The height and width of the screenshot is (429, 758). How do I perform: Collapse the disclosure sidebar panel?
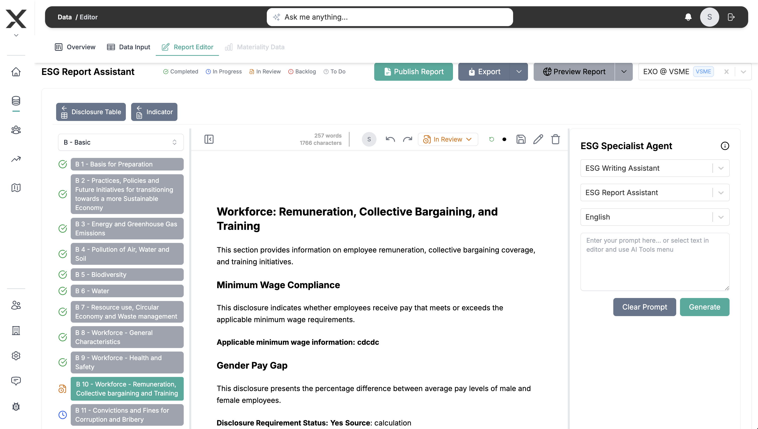tap(209, 139)
